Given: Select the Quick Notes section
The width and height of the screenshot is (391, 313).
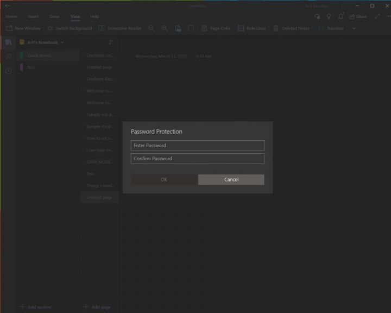Looking at the screenshot, I should 48,55.
